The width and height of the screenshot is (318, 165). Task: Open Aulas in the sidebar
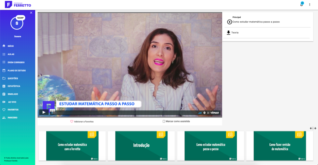11,54
